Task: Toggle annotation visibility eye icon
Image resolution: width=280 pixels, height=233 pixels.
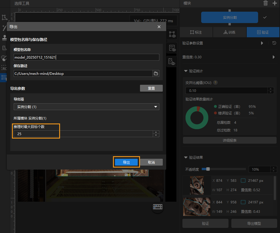Action: pyautogui.click(x=172, y=34)
